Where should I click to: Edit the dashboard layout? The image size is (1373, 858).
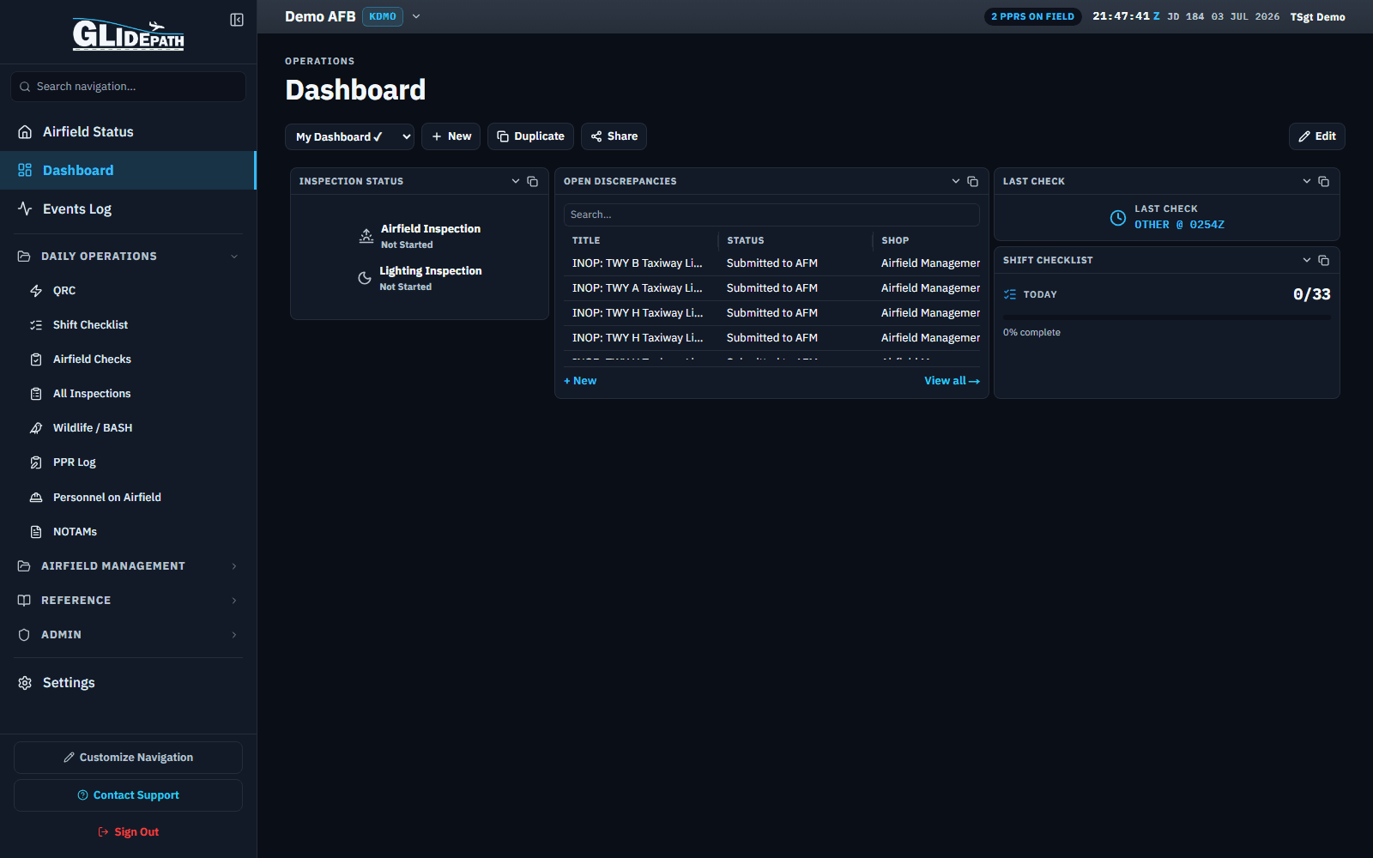(x=1316, y=136)
